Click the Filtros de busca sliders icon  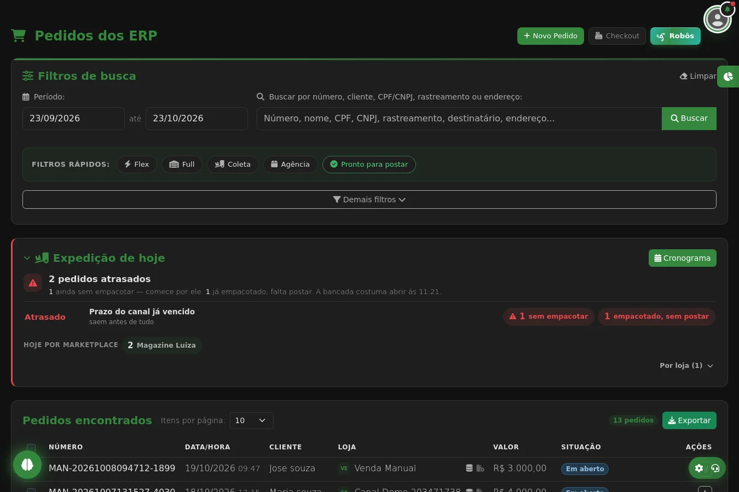[x=28, y=76]
